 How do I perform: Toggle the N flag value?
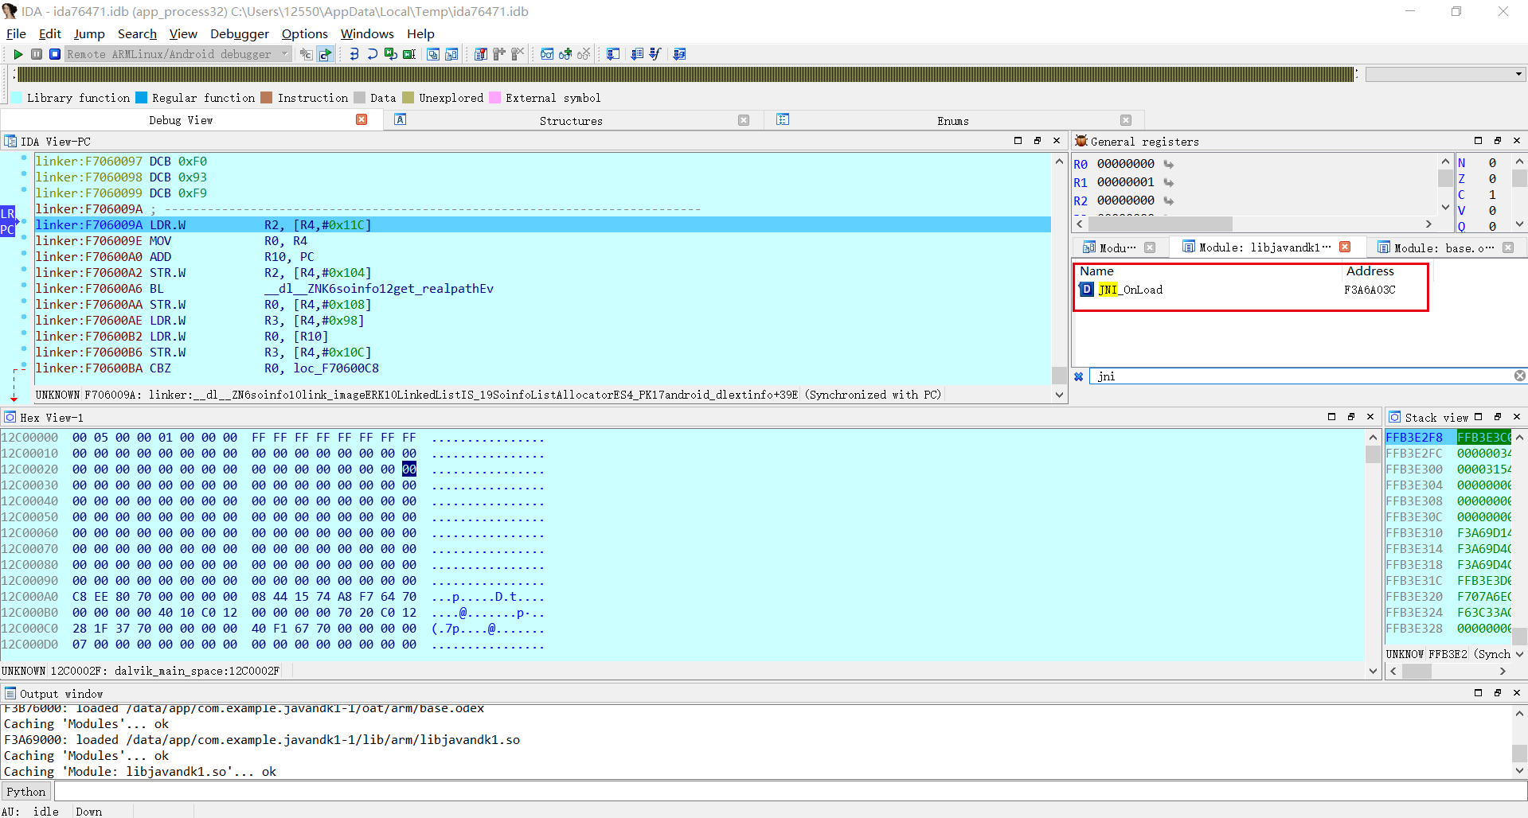coord(1492,163)
